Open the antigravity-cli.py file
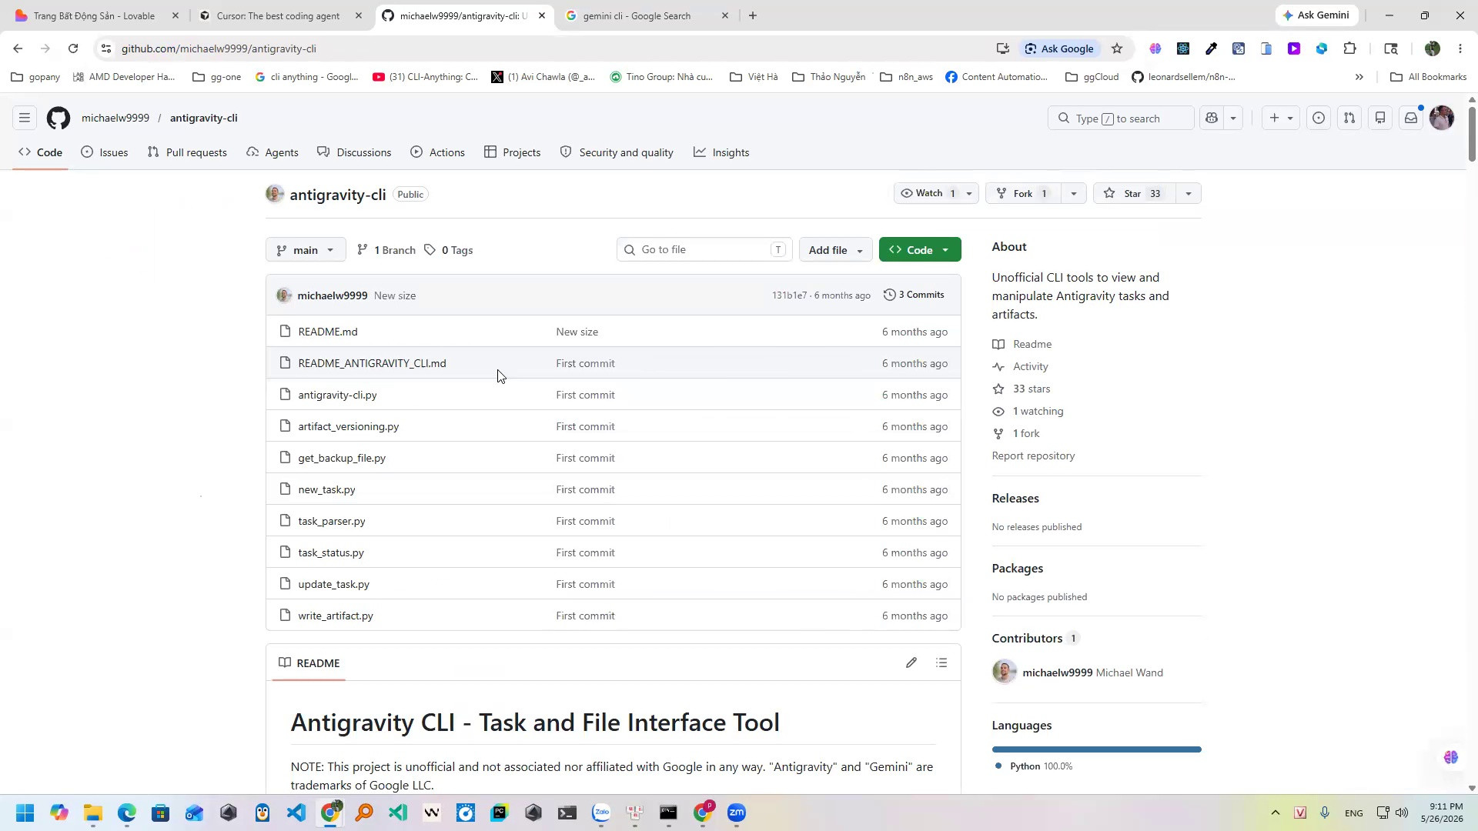This screenshot has height=831, width=1478. tap(337, 395)
